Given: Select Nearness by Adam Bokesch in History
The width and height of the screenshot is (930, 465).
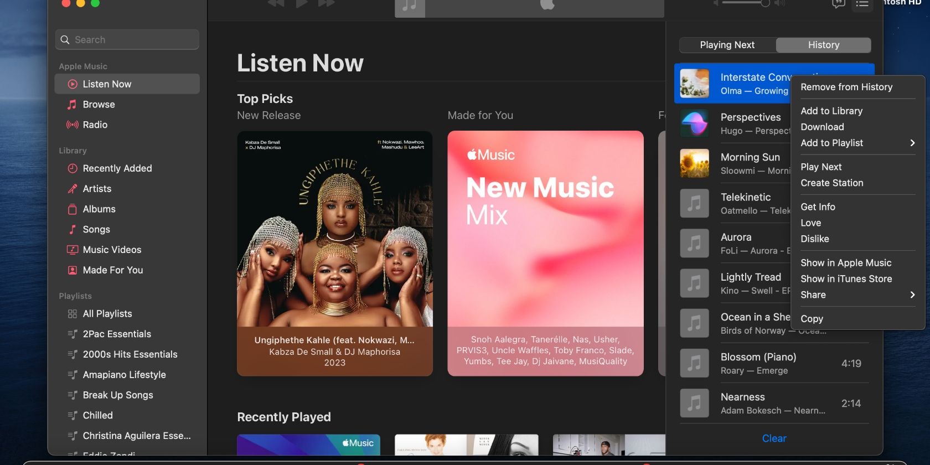Looking at the screenshot, I should coord(774,403).
